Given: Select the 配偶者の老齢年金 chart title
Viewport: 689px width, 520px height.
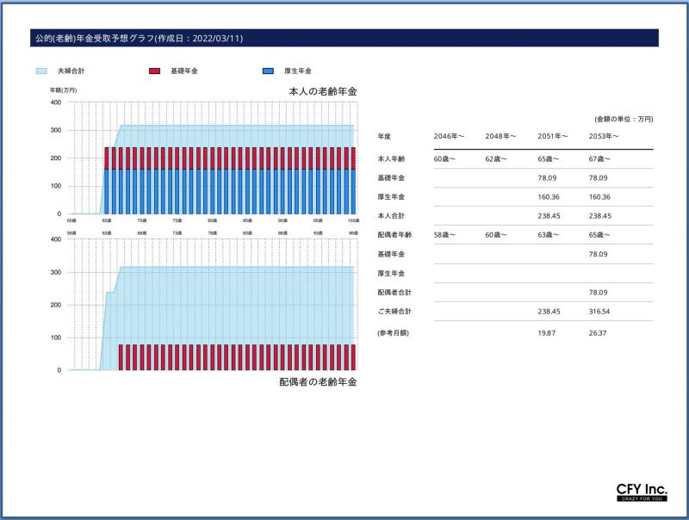Looking at the screenshot, I should [317, 381].
